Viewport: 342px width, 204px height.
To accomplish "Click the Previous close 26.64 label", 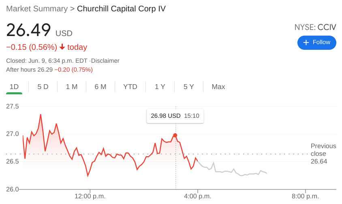I will [x=323, y=154].
